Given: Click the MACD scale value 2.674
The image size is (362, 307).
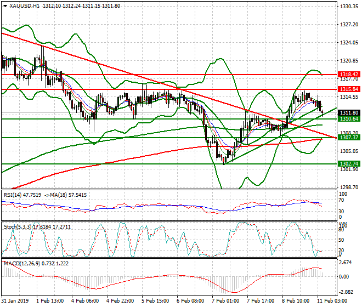Looking at the screenshot, I should [346, 263].
